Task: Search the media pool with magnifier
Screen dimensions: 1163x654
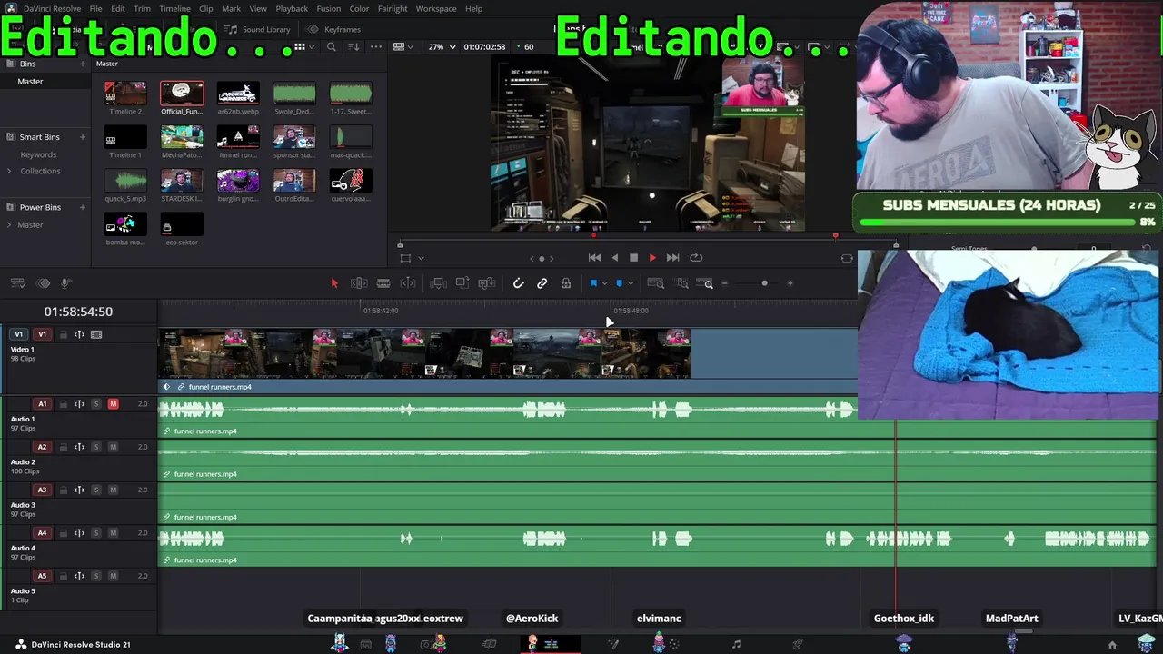Action: pyautogui.click(x=332, y=46)
